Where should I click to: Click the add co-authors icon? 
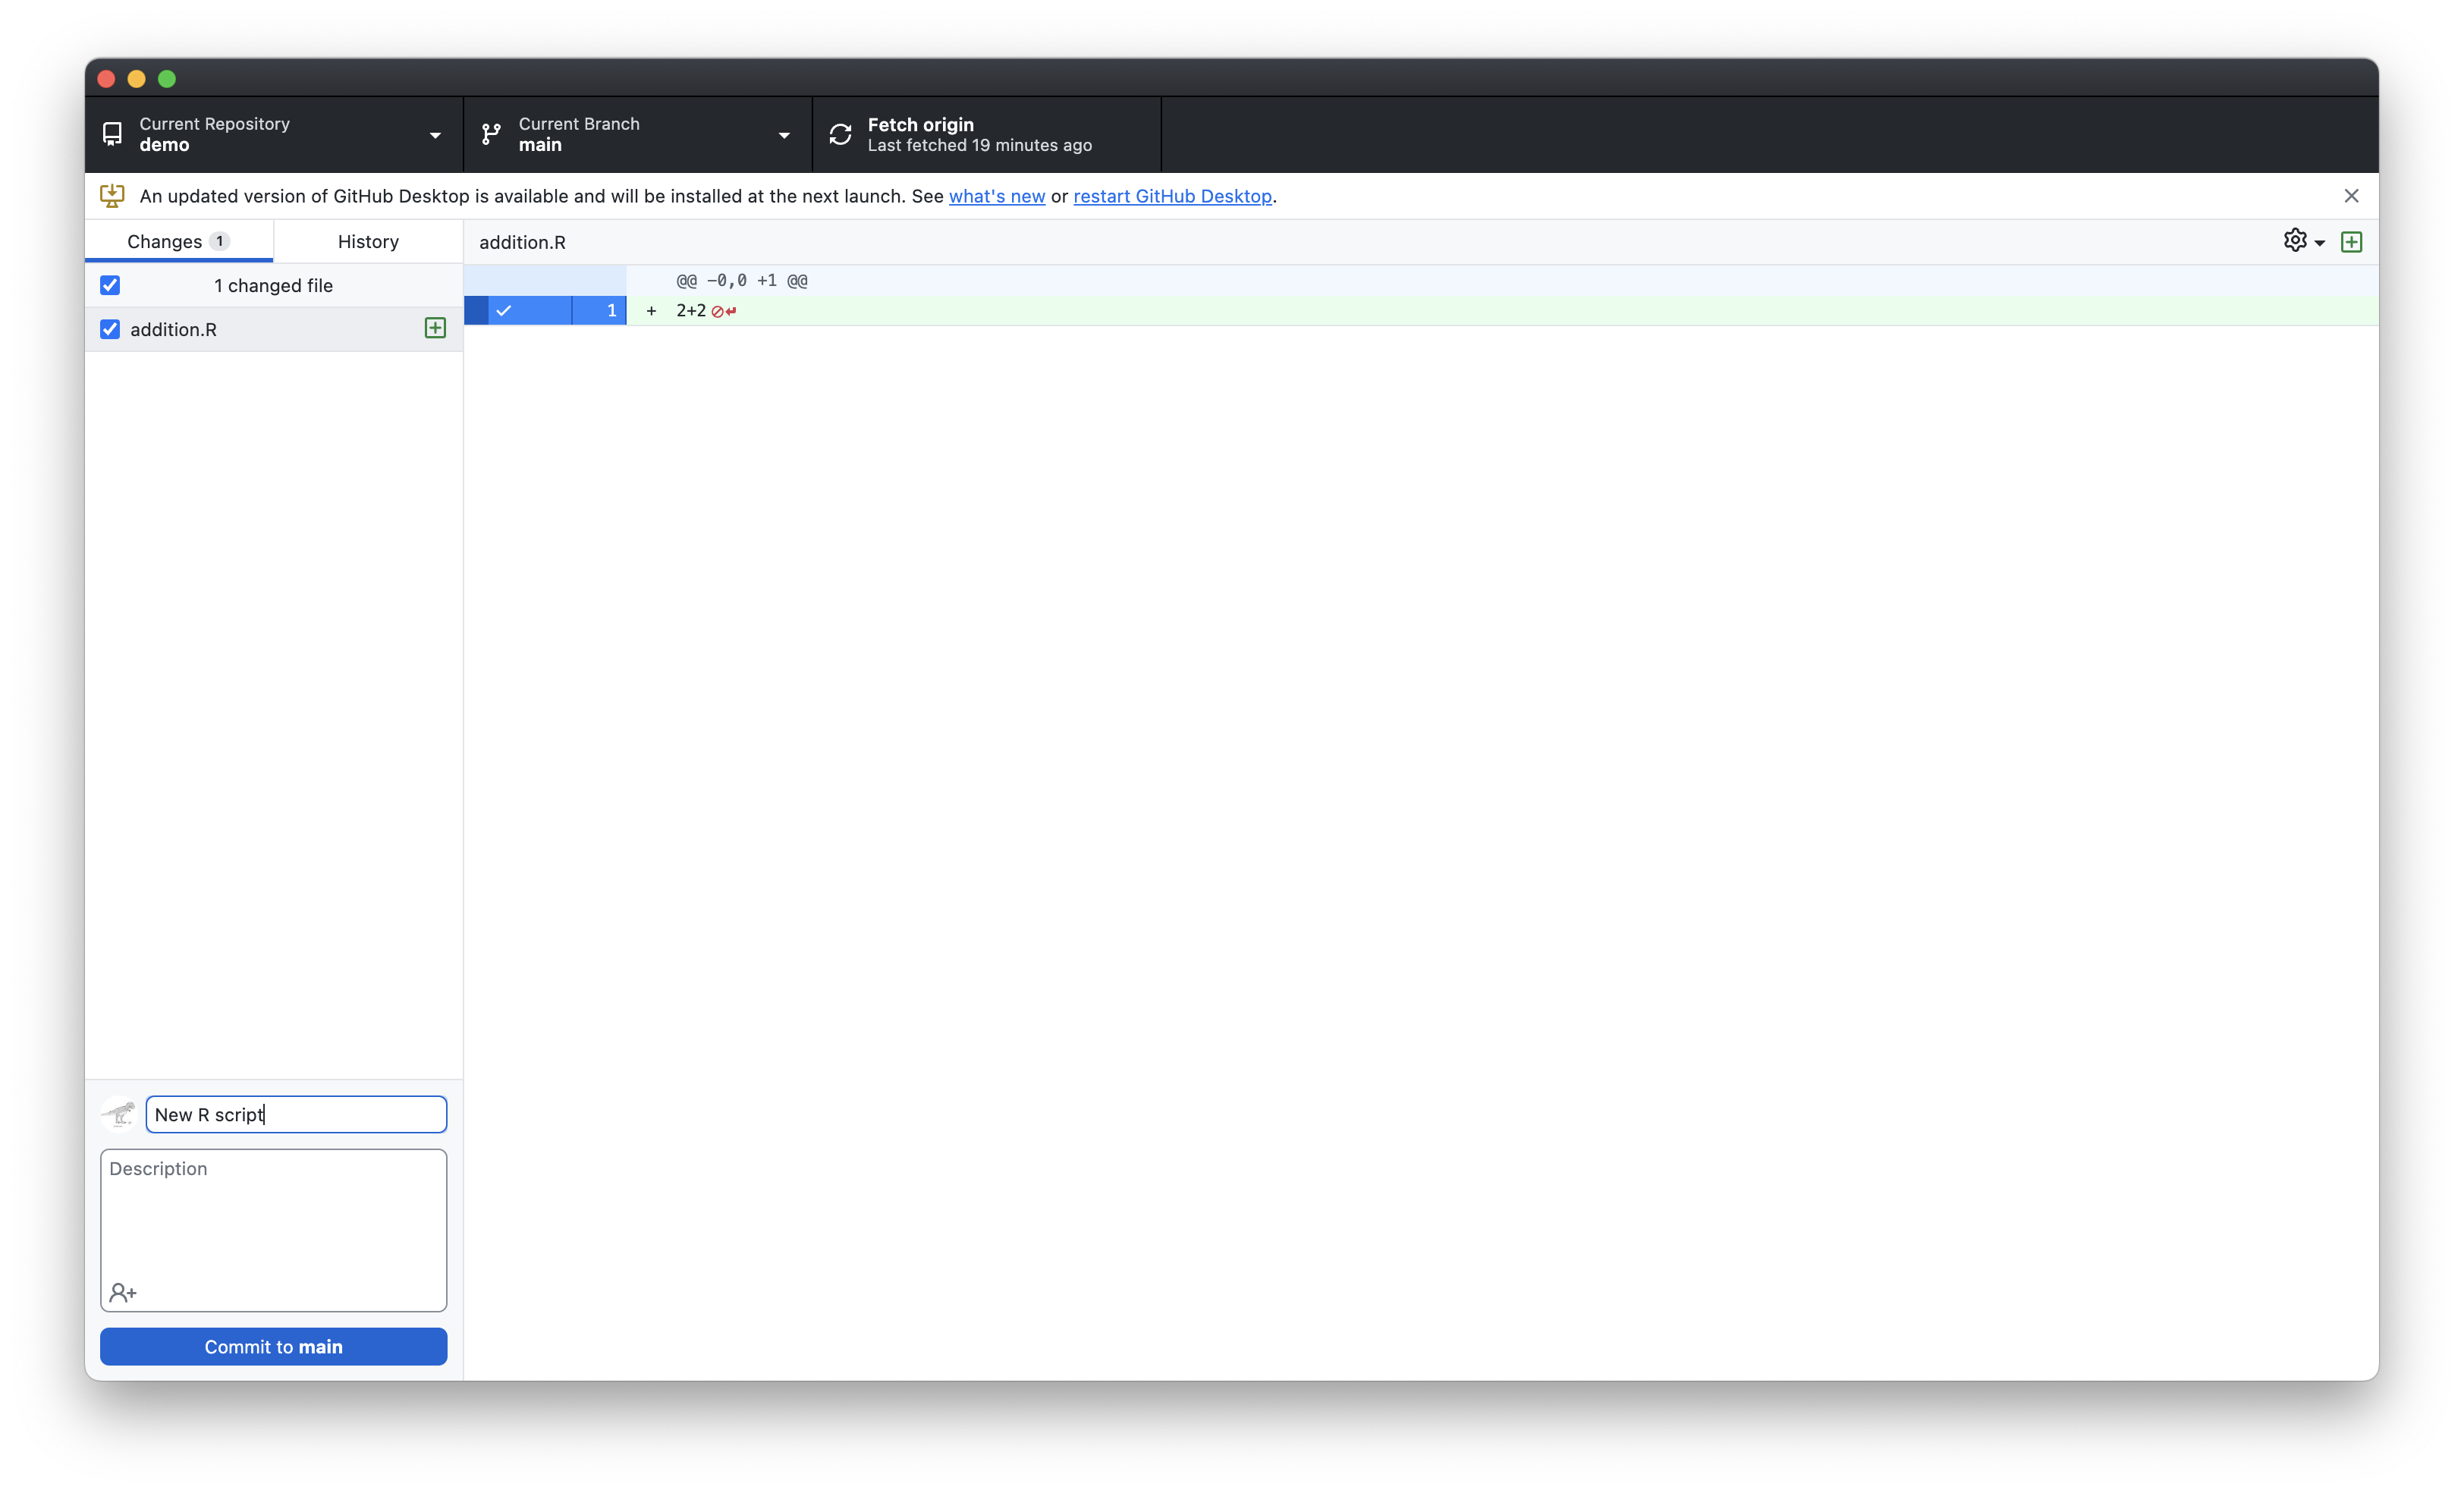click(123, 1293)
